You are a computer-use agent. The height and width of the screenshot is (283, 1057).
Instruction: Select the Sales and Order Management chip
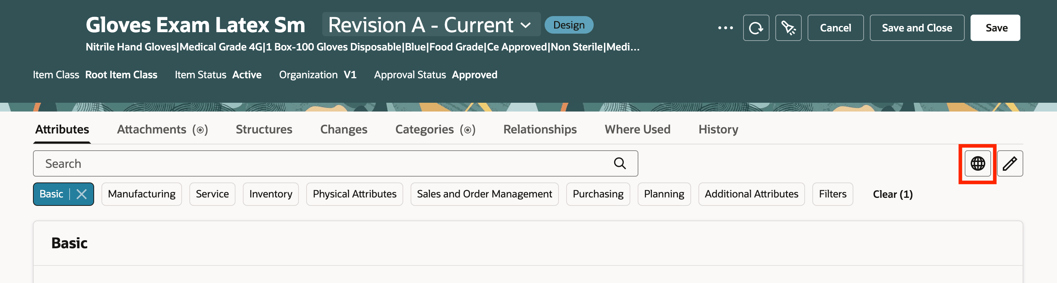484,194
